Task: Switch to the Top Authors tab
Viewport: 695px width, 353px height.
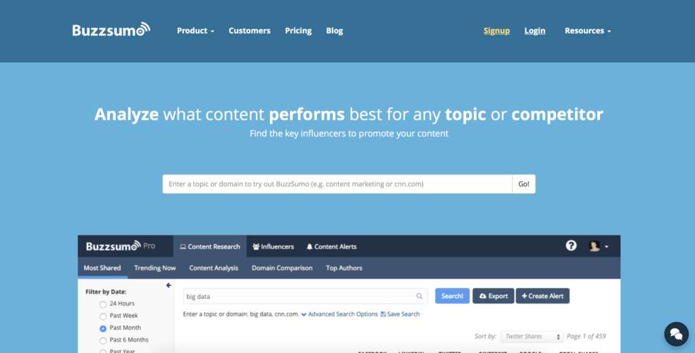Action: (344, 268)
